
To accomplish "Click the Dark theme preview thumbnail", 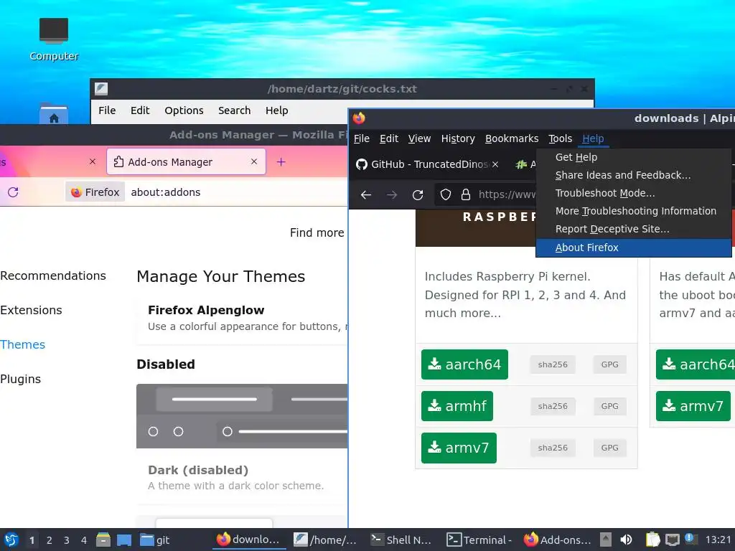I will pos(242,416).
